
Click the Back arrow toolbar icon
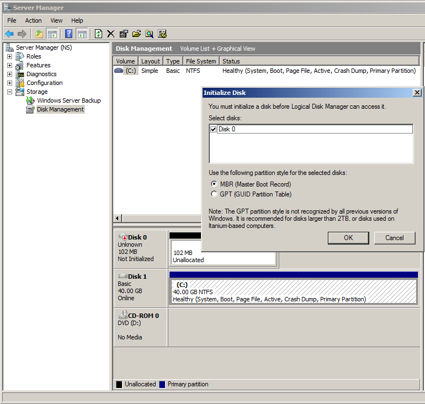click(9, 34)
